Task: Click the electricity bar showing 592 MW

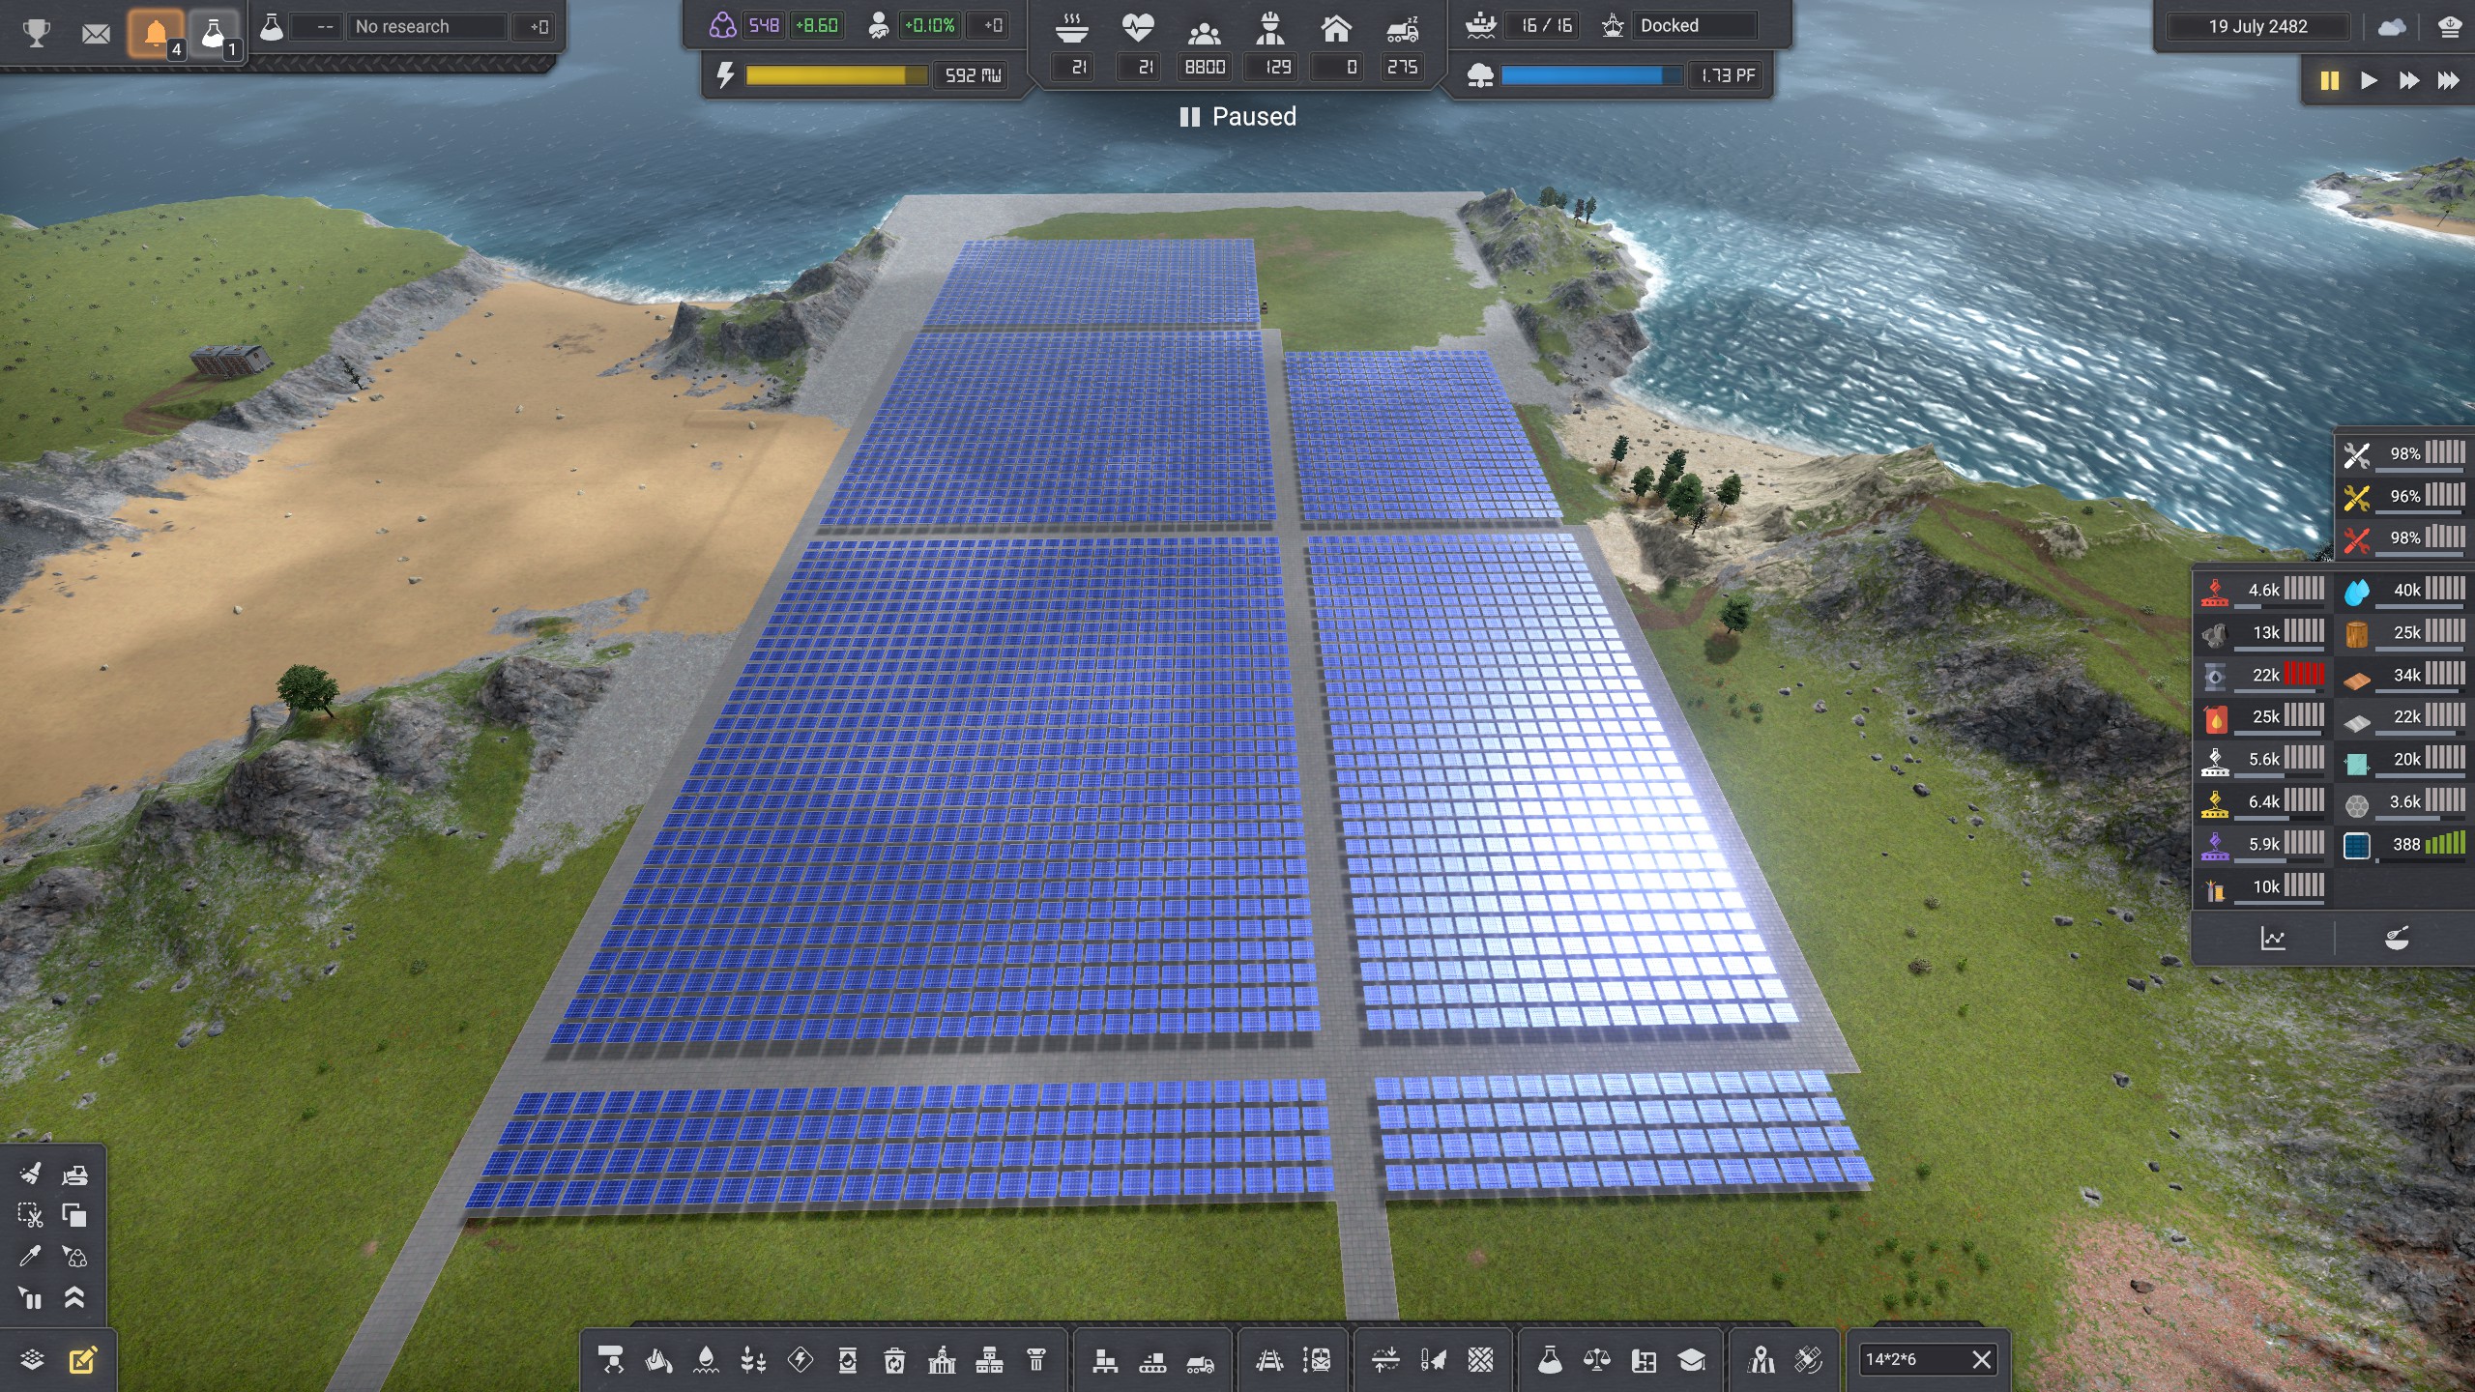Action: pyautogui.click(x=836, y=75)
